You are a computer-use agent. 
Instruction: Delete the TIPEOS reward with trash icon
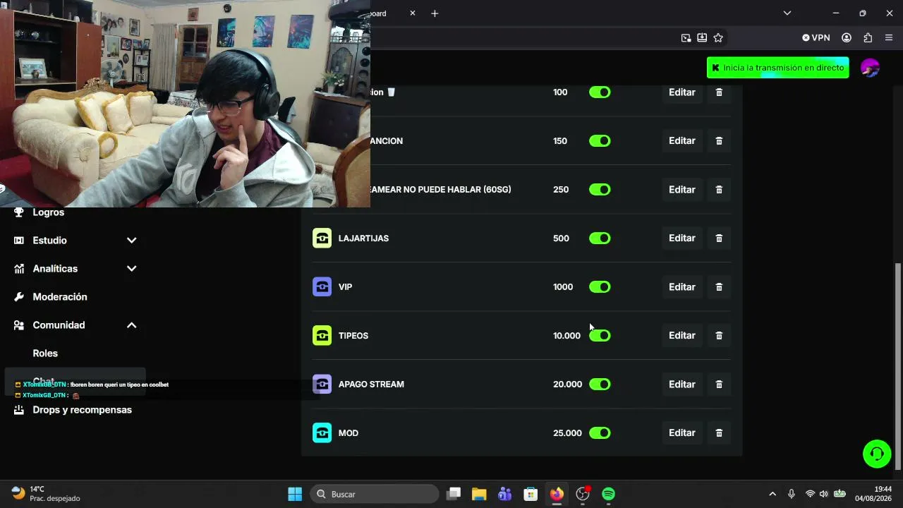tap(719, 336)
